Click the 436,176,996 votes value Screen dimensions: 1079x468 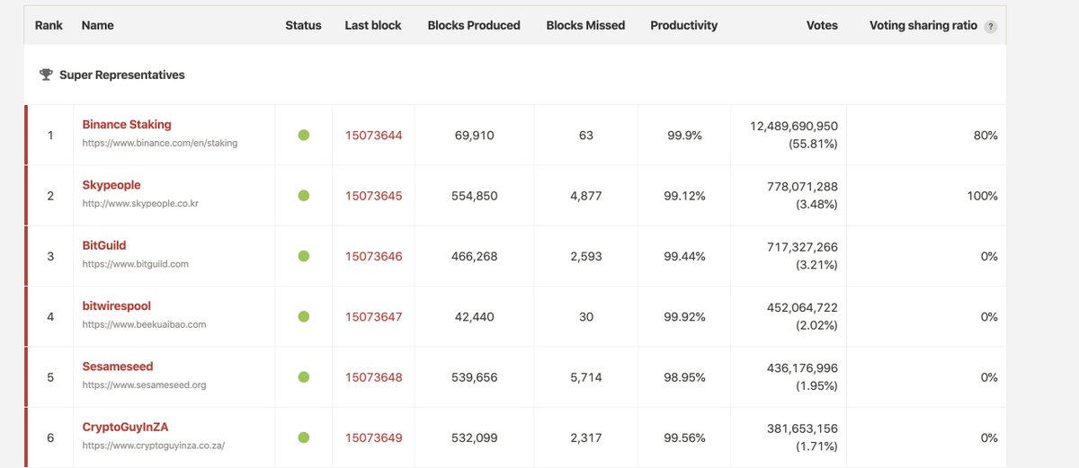[803, 369]
